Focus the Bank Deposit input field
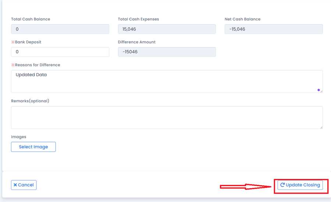 click(x=60, y=52)
